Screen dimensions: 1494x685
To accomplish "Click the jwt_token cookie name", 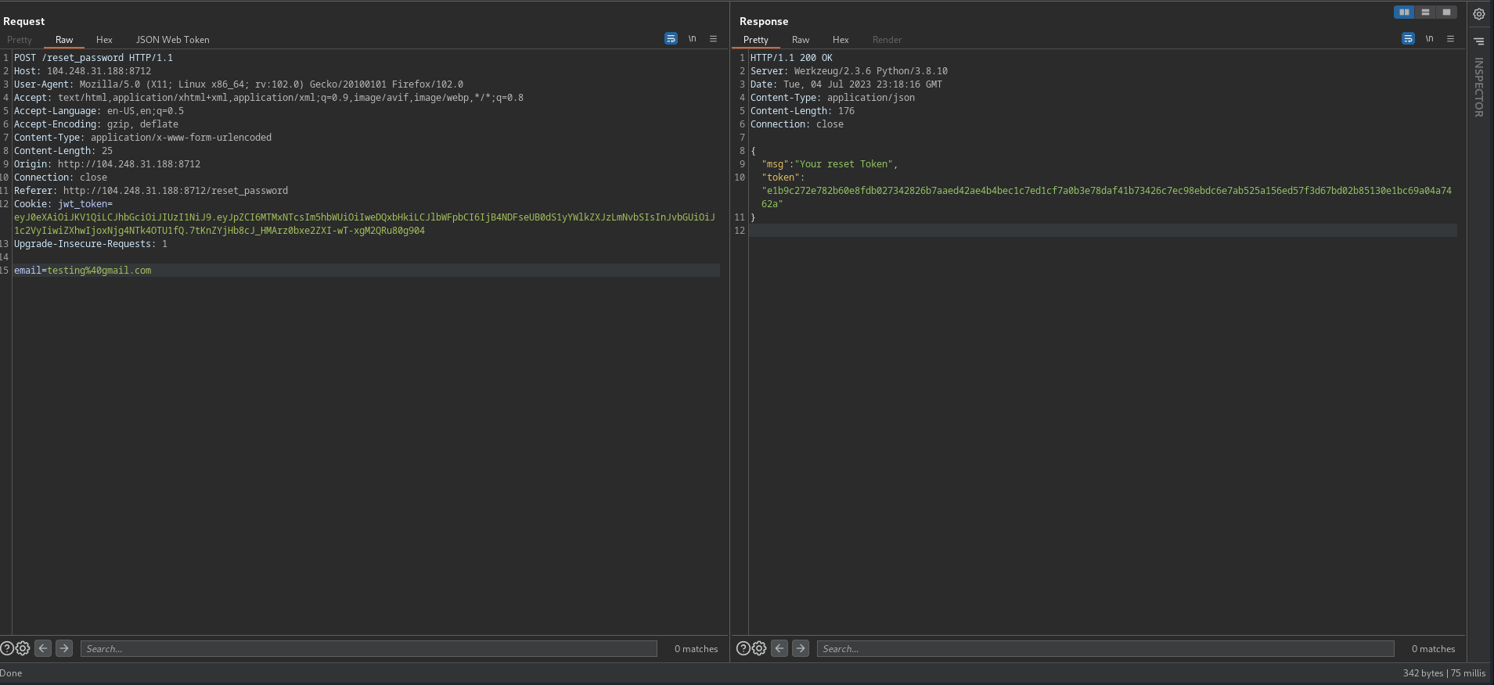I will (82, 204).
